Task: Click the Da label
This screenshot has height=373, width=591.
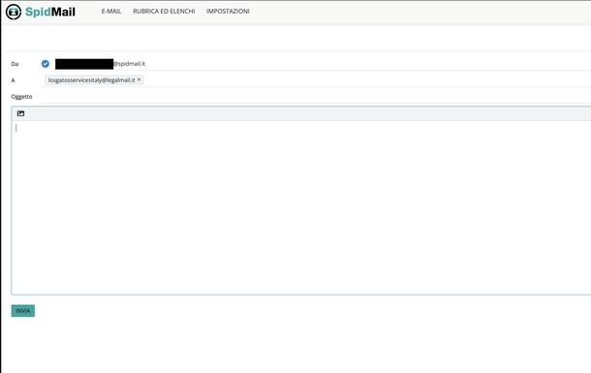Action: click(15, 64)
